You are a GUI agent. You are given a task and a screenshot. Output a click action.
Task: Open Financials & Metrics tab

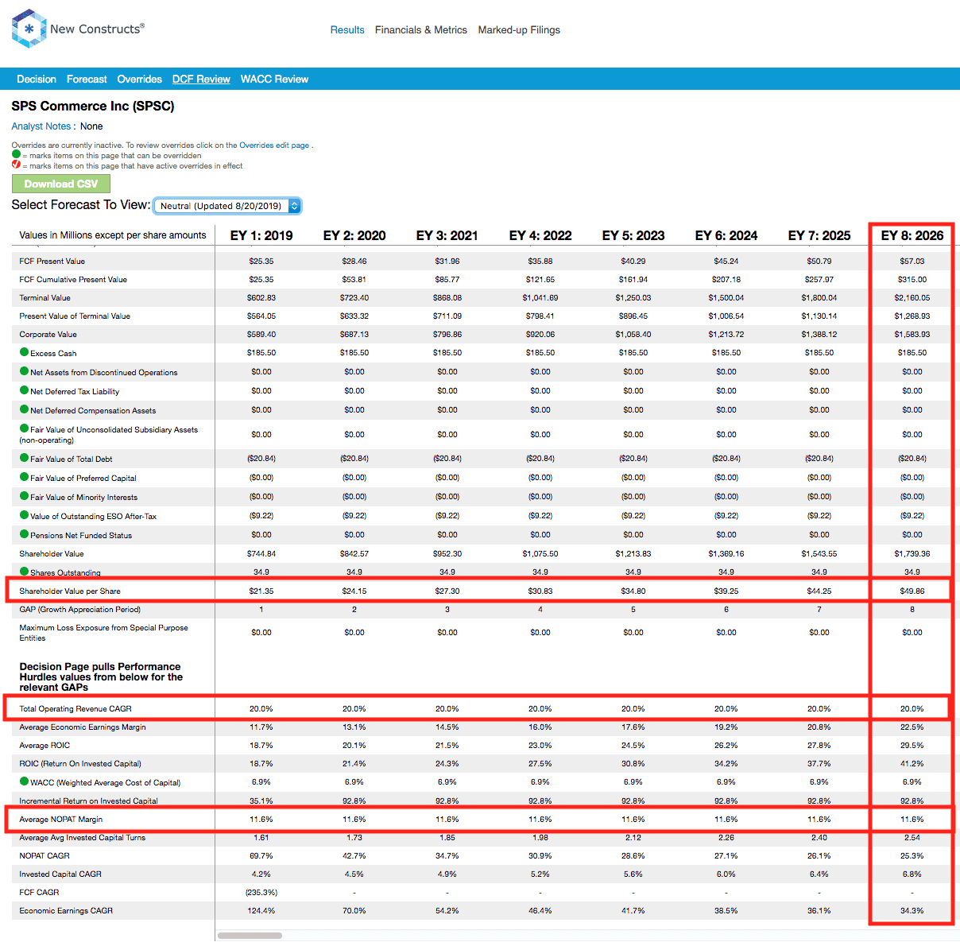[421, 29]
